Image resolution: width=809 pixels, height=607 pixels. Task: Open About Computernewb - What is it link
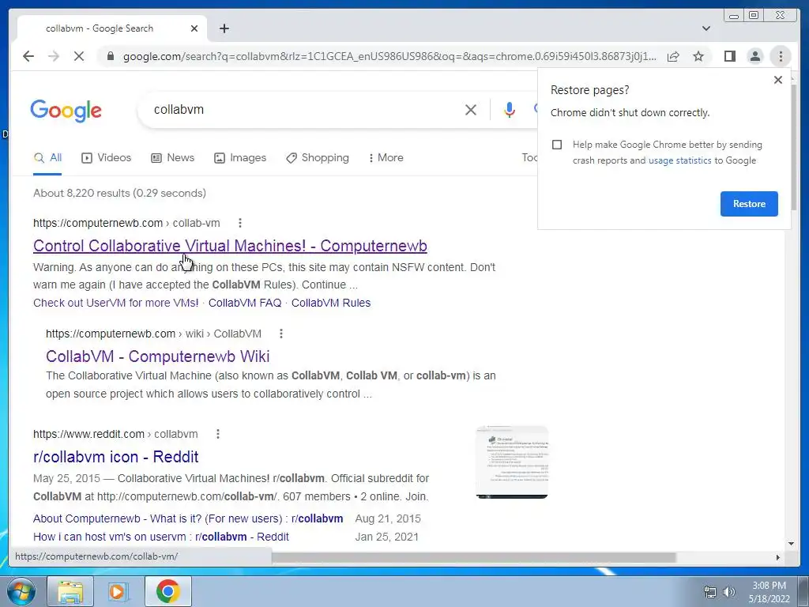point(188,518)
